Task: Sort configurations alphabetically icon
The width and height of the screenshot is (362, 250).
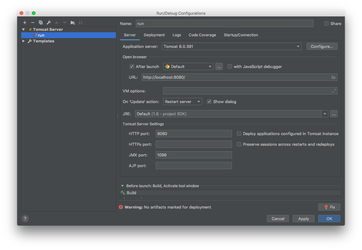Action: tap(81, 23)
